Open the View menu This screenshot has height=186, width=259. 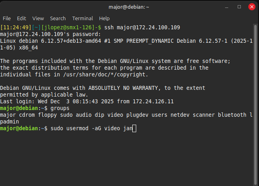click(x=38, y=18)
